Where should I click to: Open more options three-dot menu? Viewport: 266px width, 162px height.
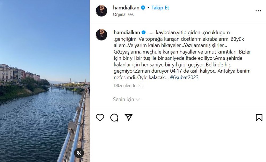coord(258,11)
